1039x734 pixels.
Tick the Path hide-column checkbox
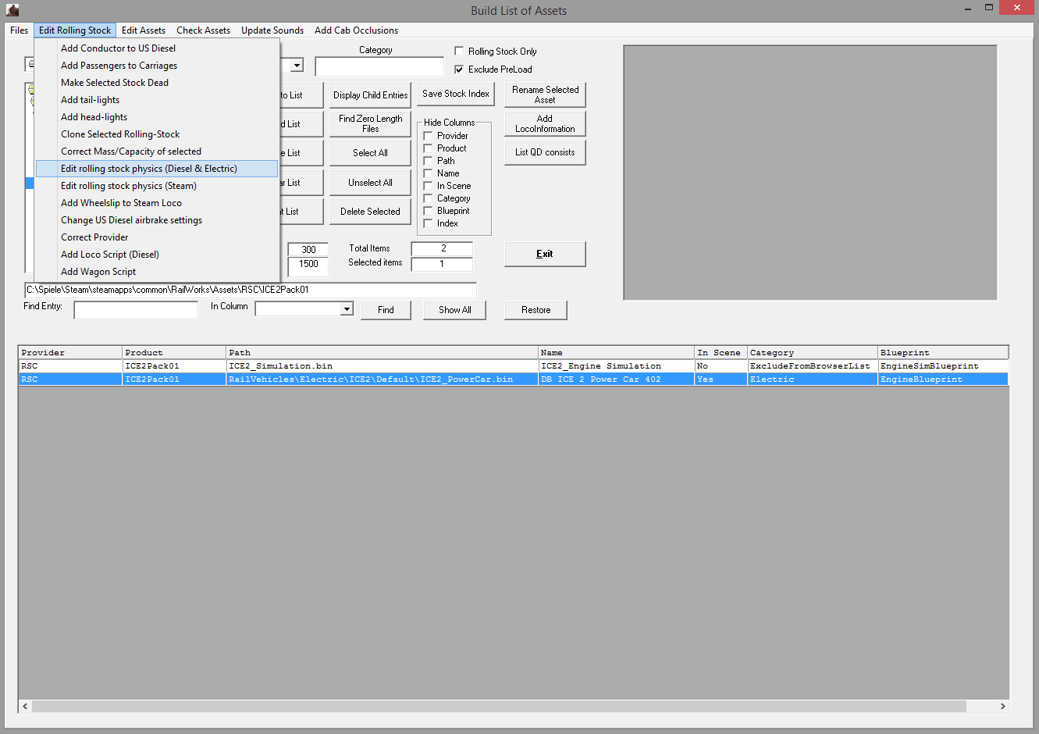pos(428,161)
